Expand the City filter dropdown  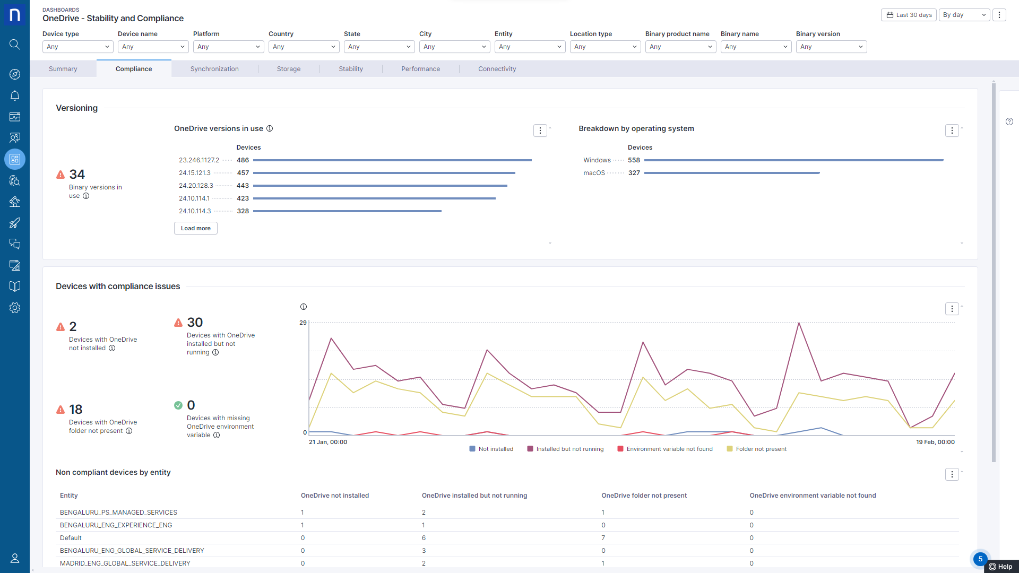(x=455, y=47)
